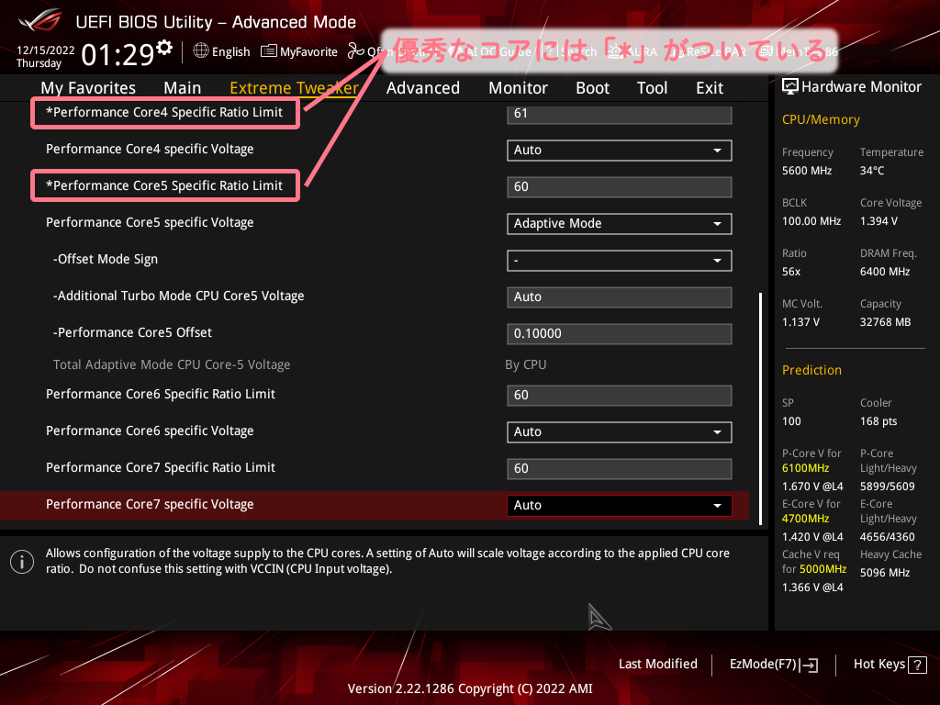Click the clock time "01:29"
The width and height of the screenshot is (940, 705).
point(118,54)
